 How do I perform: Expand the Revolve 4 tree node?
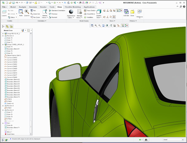pos(3,106)
